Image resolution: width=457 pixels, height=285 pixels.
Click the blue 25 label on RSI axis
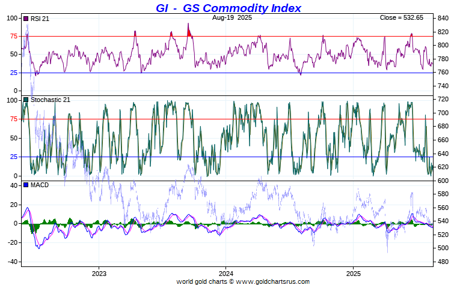click(x=13, y=73)
